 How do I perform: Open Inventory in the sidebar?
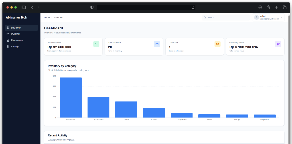15,34
